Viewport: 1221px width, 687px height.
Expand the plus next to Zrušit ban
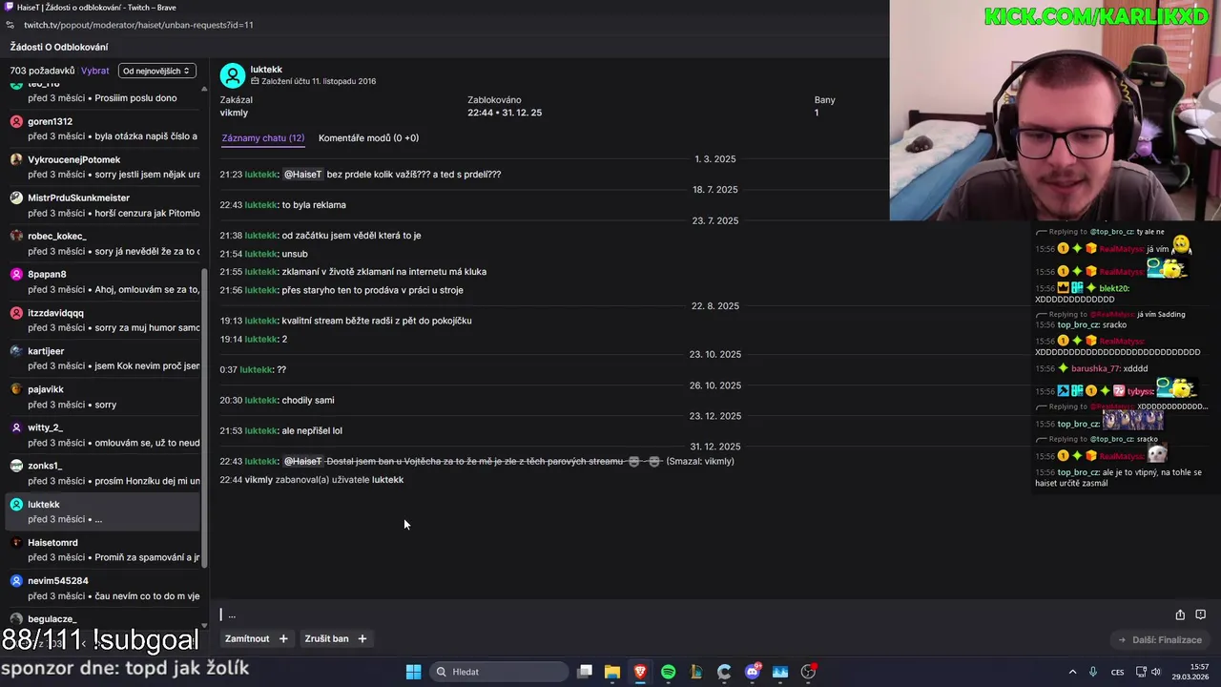(x=362, y=638)
